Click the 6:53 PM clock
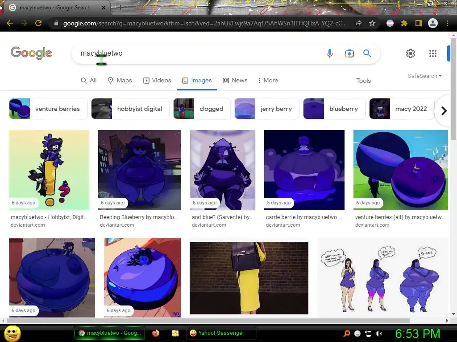Image resolution: width=457 pixels, height=342 pixels. [417, 334]
